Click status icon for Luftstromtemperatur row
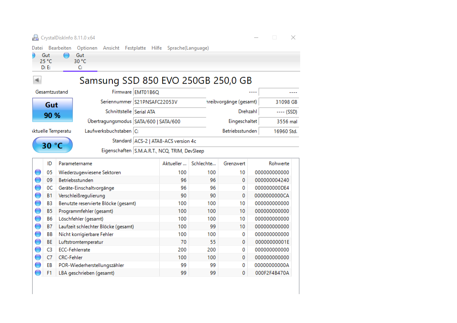Viewport: 457px width, 323px height. coord(38,242)
